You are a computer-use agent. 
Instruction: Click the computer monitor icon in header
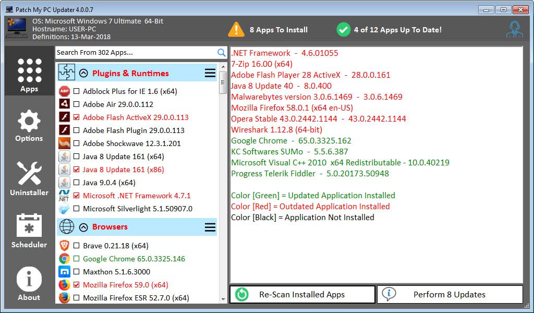(16, 28)
